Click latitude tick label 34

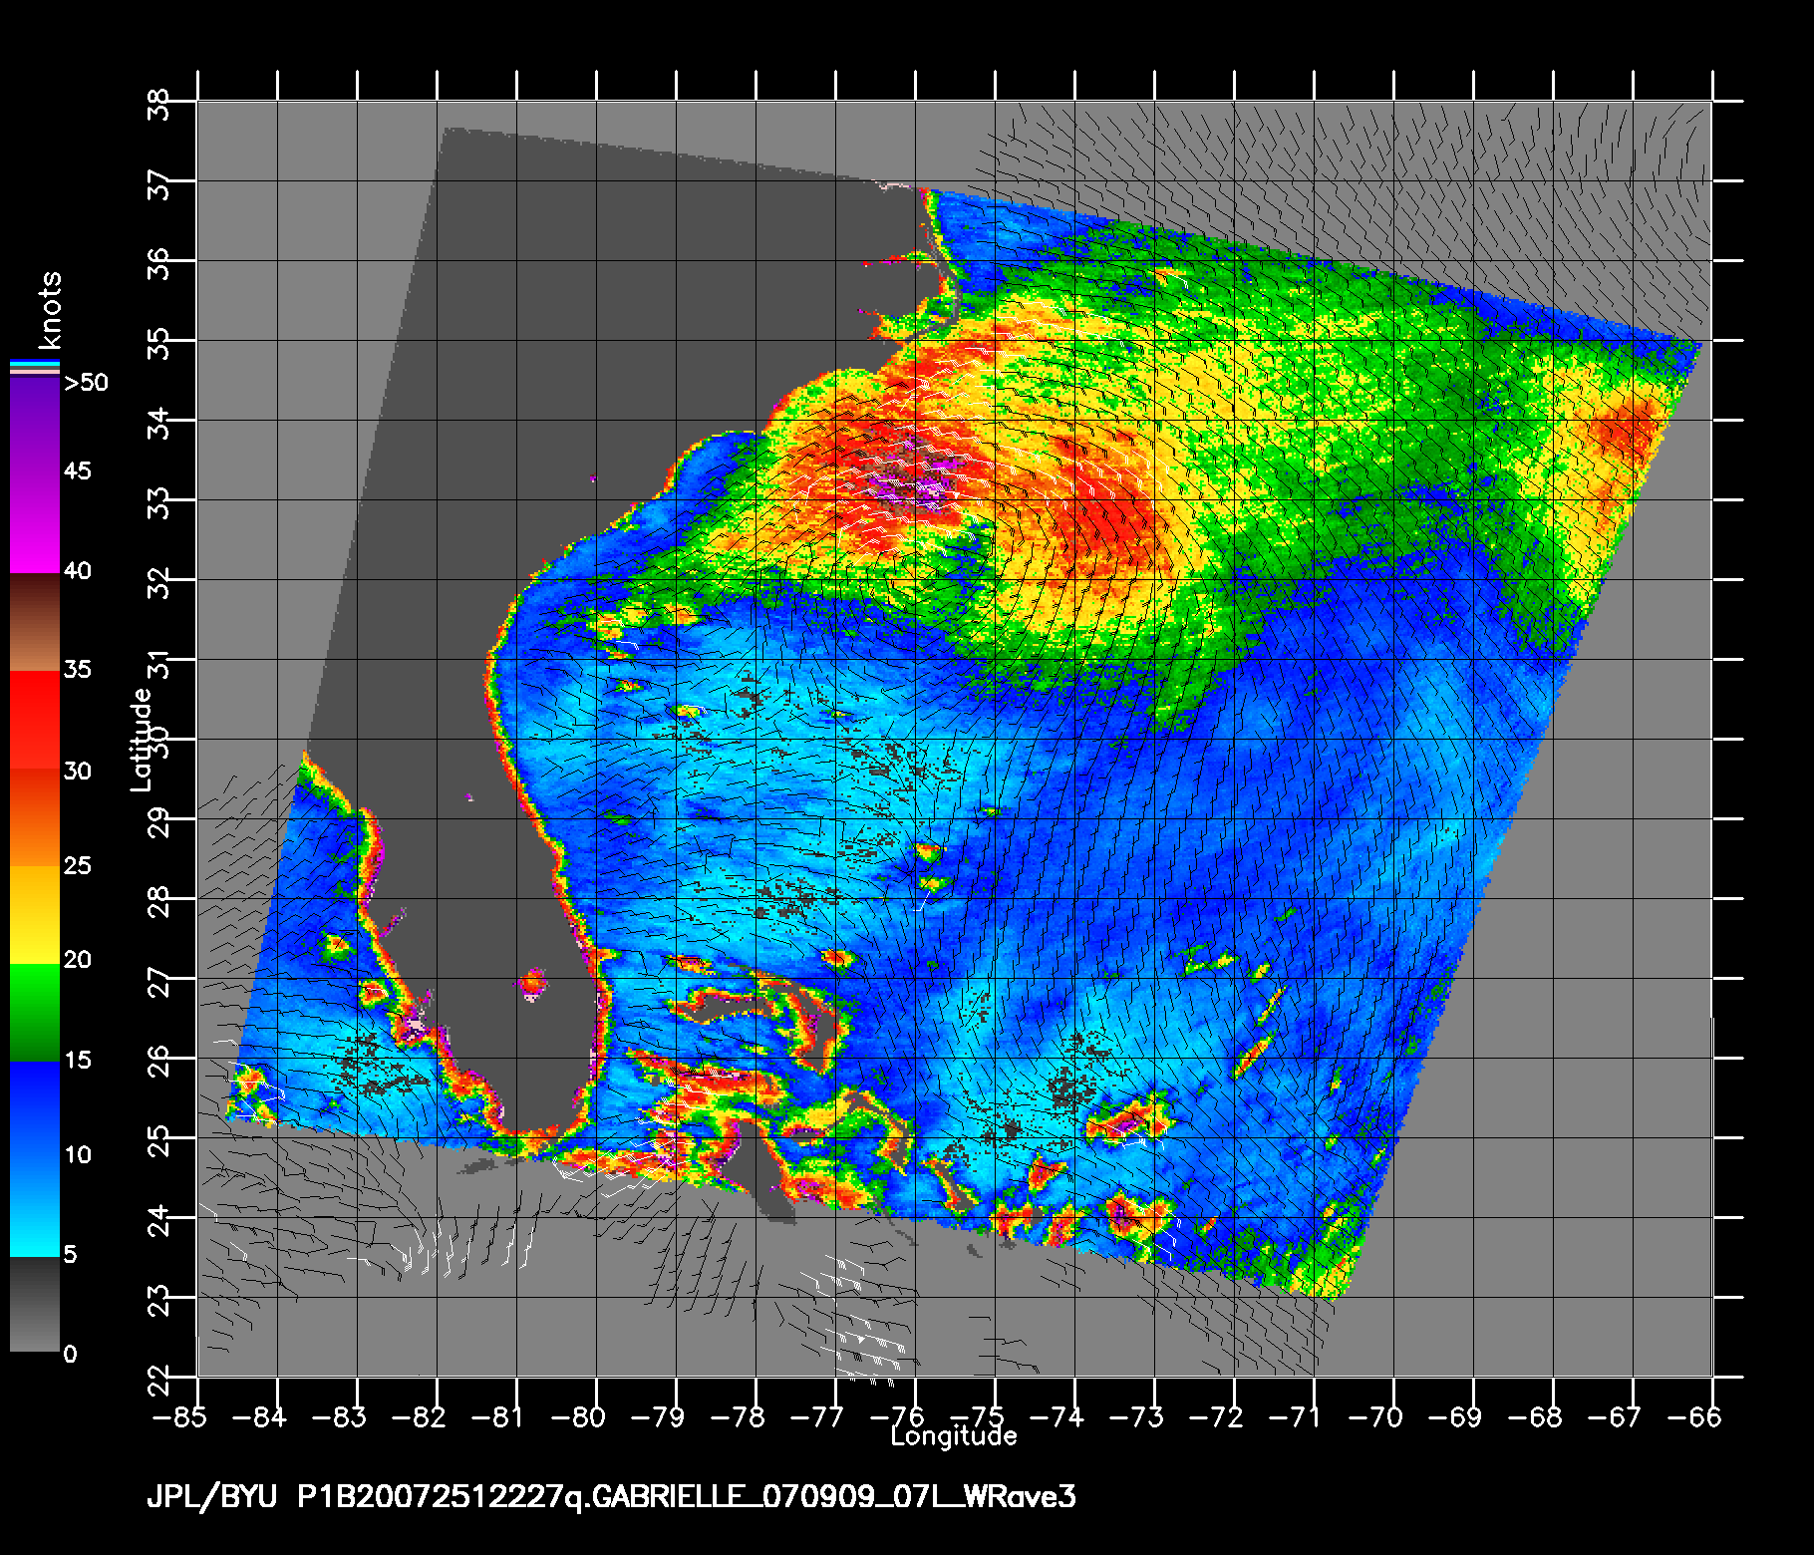159,421
